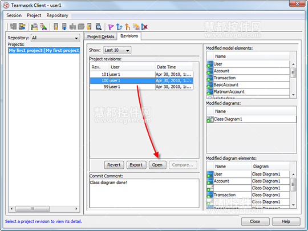Click the import project icon with purple arrow

click(43, 26)
